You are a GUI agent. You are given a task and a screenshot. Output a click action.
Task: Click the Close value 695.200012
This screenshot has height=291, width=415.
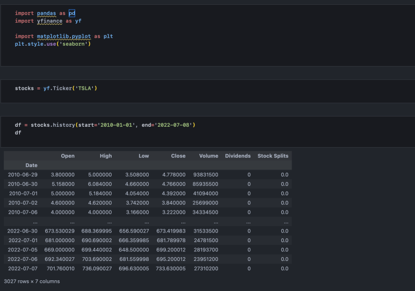[171, 259]
